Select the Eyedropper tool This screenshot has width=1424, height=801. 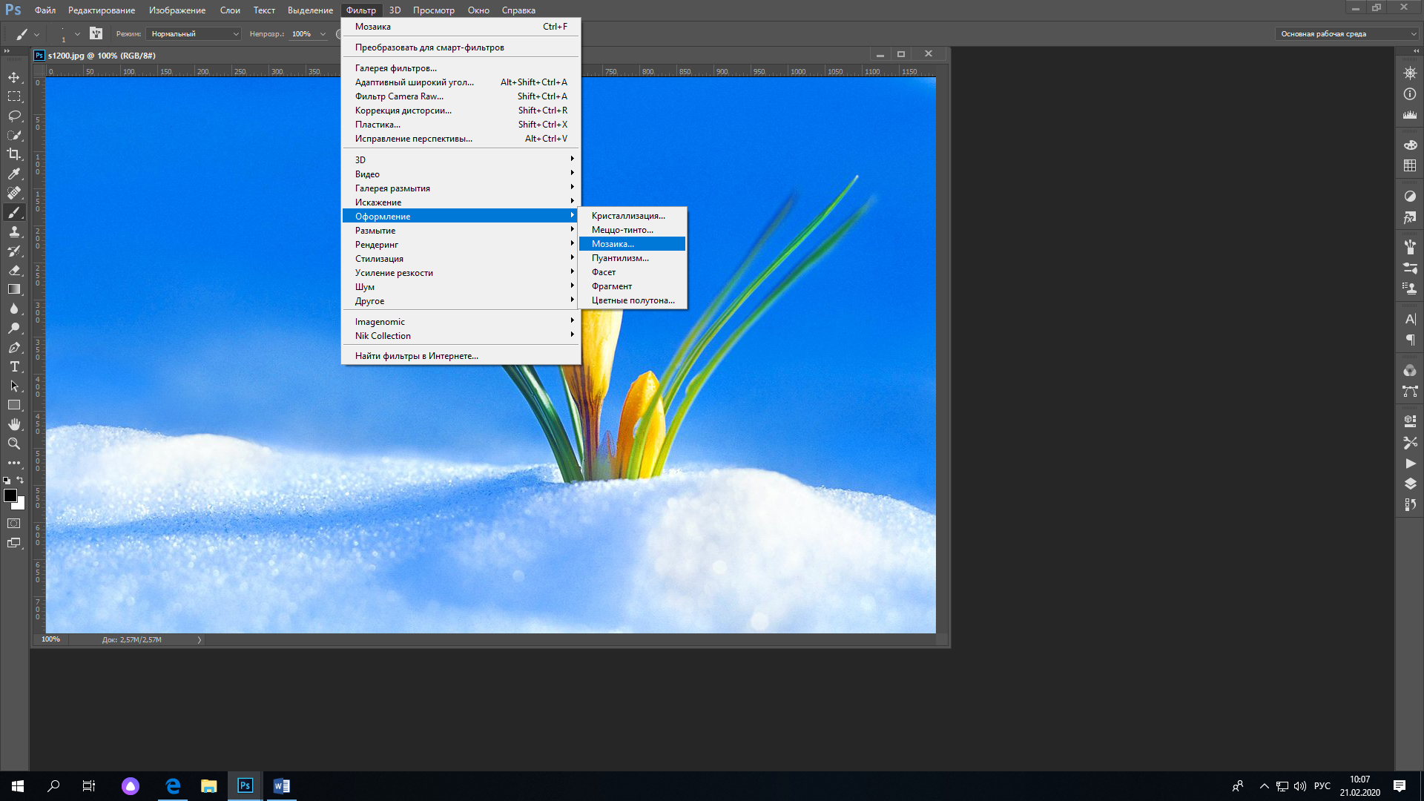point(14,174)
